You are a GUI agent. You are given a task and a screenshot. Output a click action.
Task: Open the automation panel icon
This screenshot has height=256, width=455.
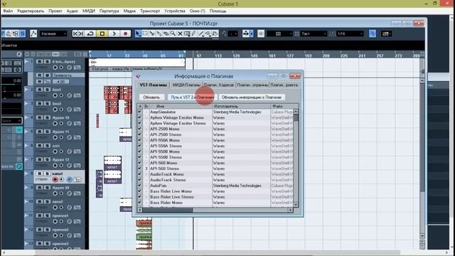click(x=33, y=33)
